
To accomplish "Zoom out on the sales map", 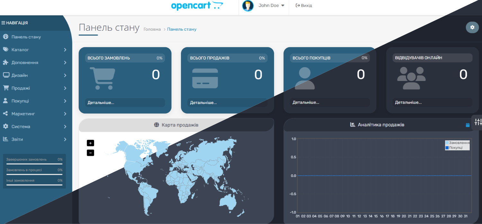I will (90, 153).
